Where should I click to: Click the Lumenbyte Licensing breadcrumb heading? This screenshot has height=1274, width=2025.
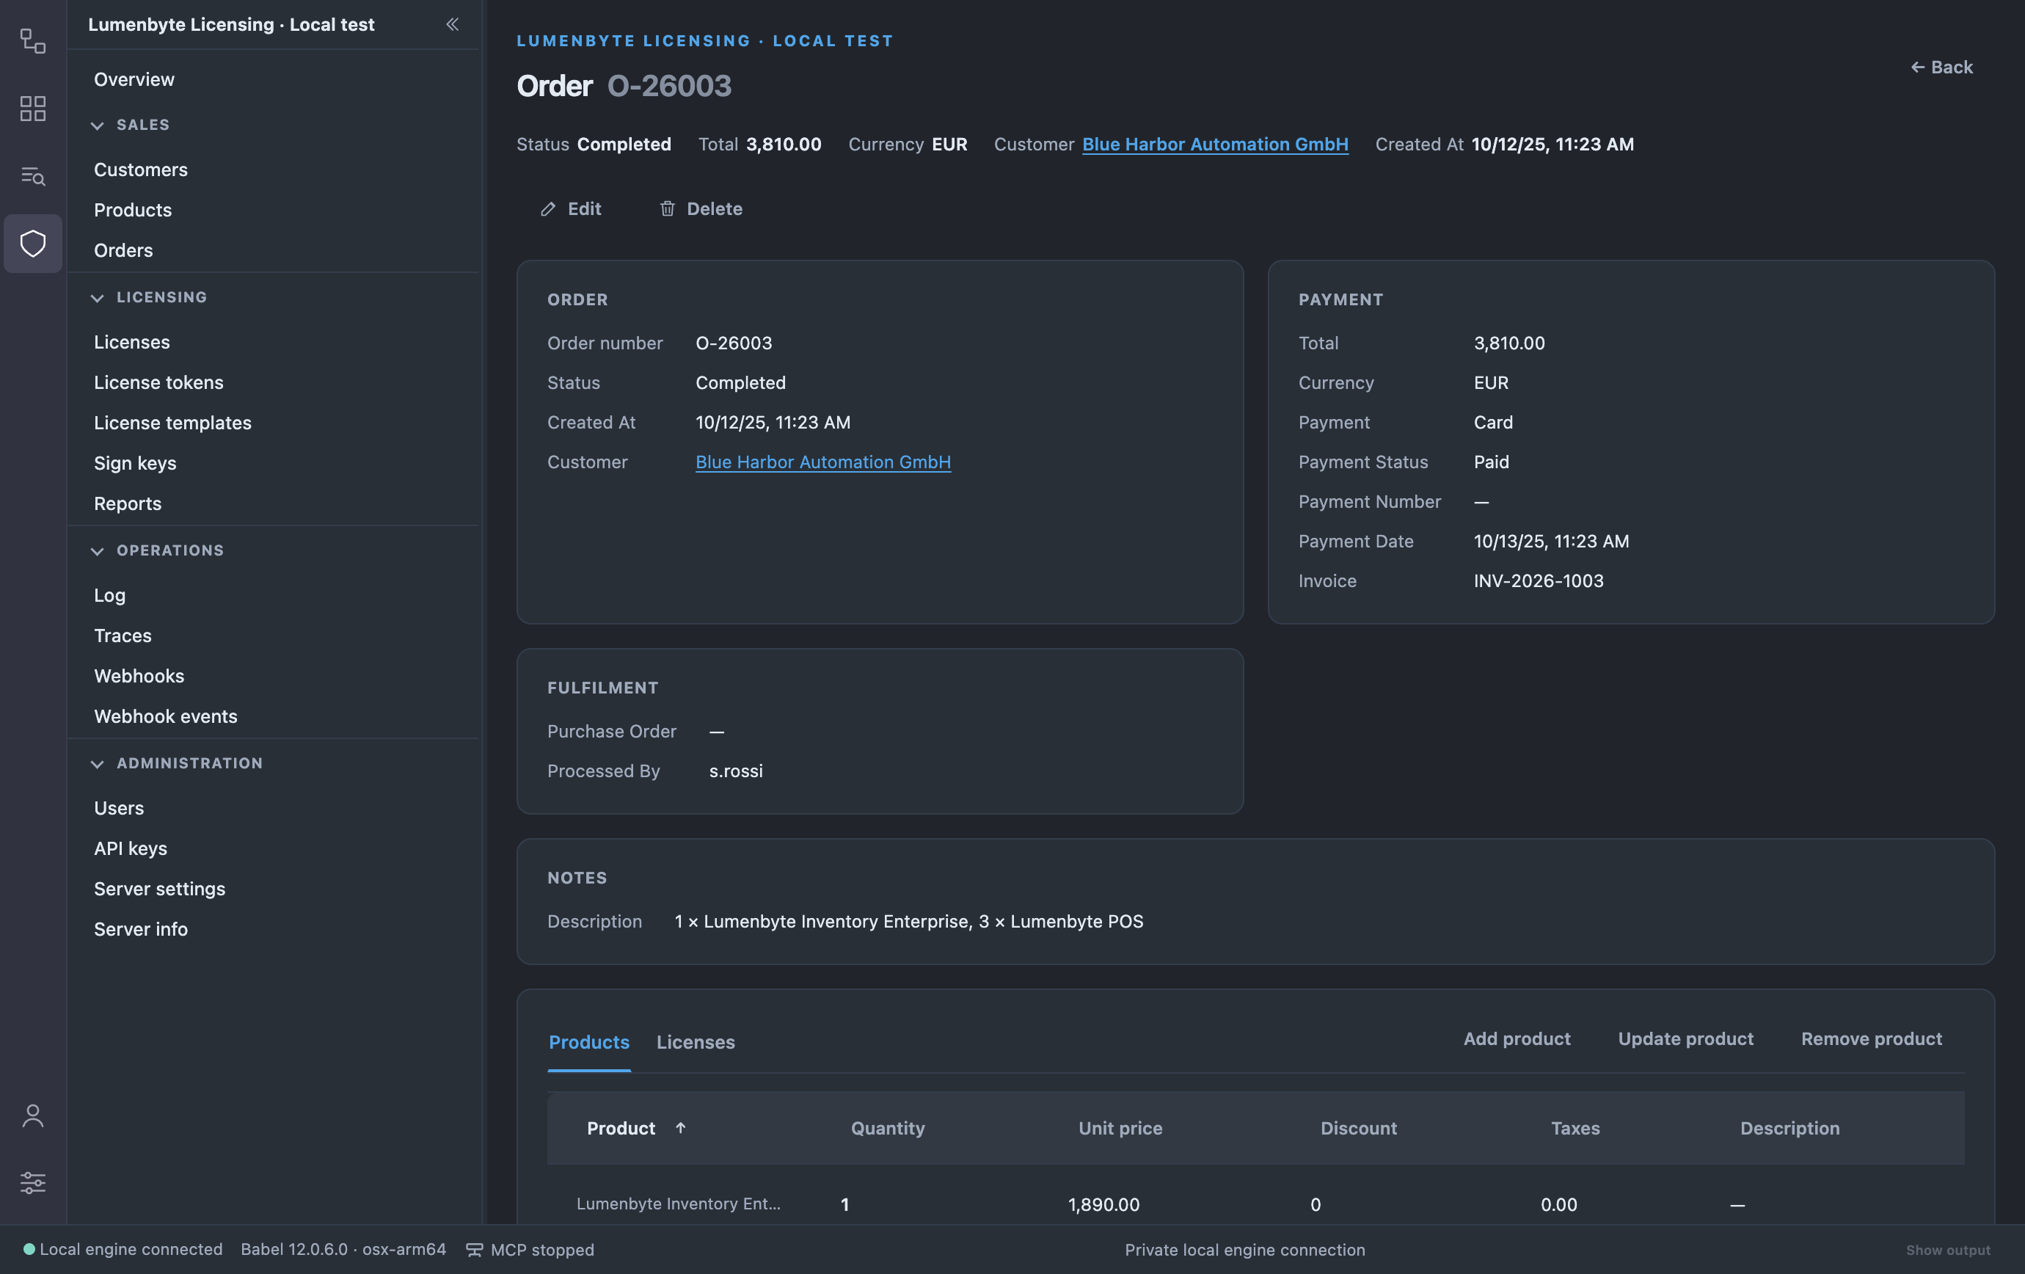(704, 40)
